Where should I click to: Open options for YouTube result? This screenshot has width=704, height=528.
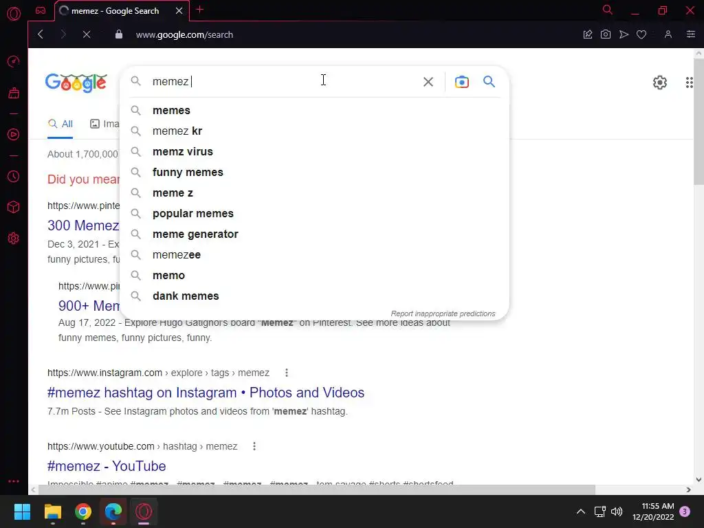point(254,446)
